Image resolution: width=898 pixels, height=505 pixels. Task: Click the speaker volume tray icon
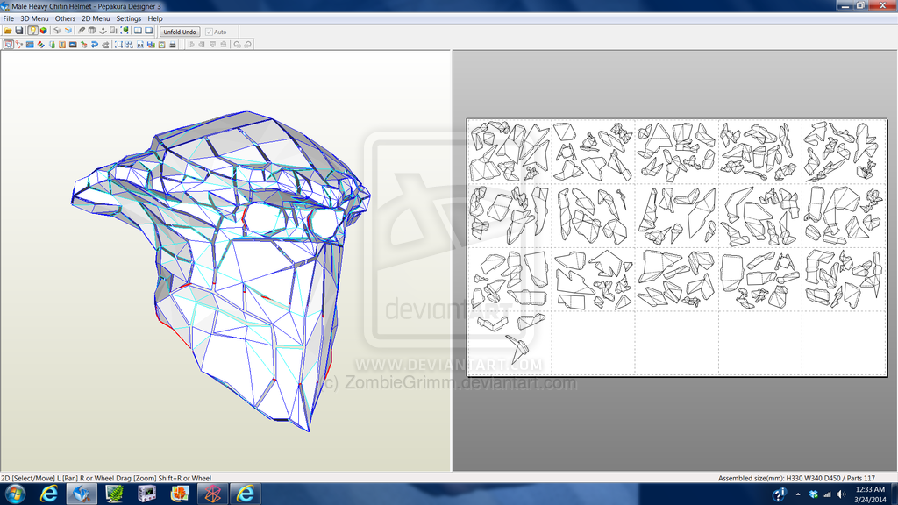tap(841, 494)
